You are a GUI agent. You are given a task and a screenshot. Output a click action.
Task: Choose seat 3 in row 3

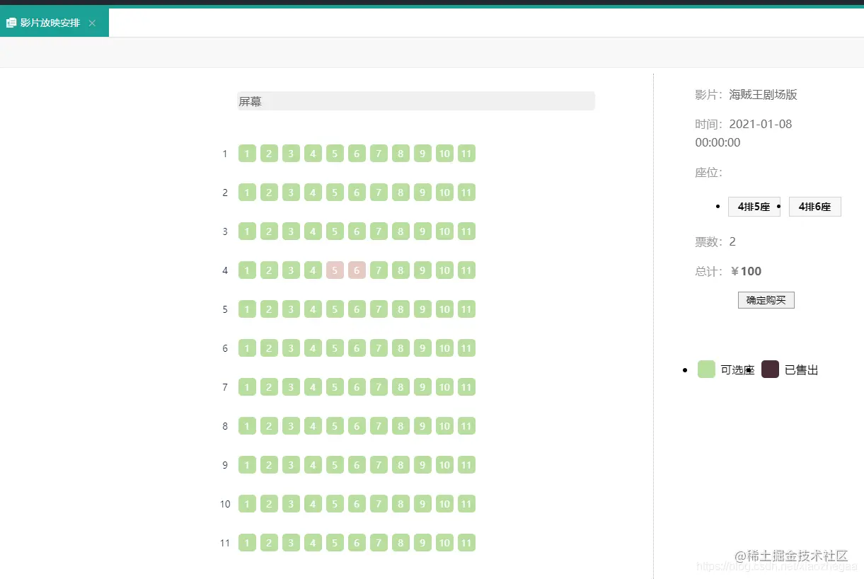[x=291, y=231]
